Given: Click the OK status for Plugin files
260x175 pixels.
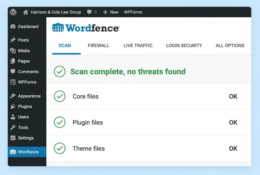Looking at the screenshot, I should coord(233,123).
